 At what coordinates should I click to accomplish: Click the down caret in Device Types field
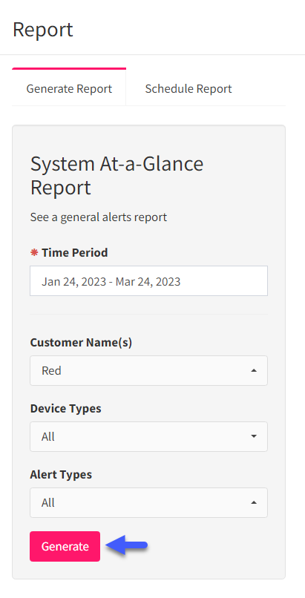[254, 436]
